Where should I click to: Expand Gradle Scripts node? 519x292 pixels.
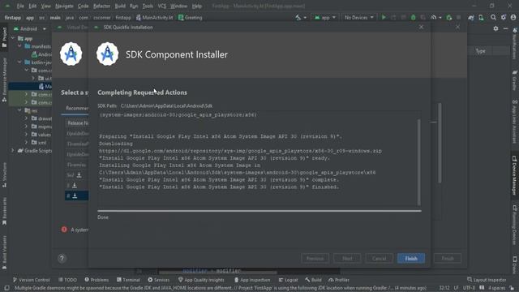(13, 151)
